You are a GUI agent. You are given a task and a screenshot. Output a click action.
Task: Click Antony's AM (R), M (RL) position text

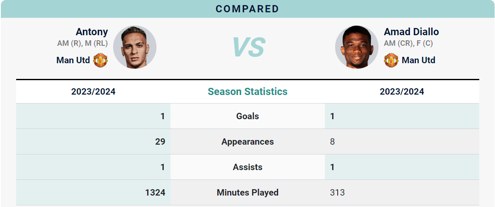pos(82,44)
